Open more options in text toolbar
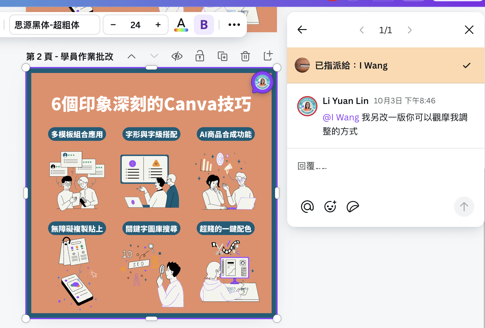 tap(234, 25)
